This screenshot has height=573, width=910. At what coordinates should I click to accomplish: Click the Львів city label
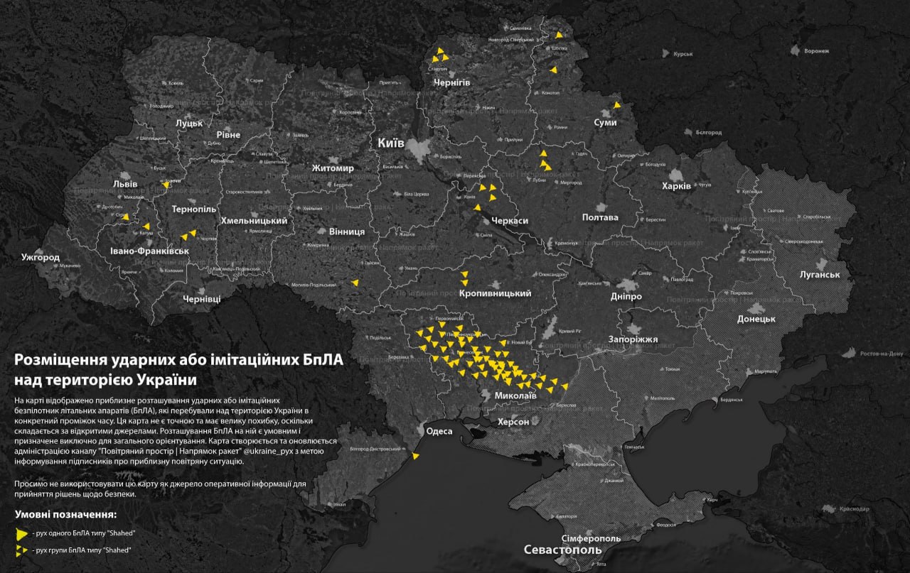pyautogui.click(x=126, y=184)
